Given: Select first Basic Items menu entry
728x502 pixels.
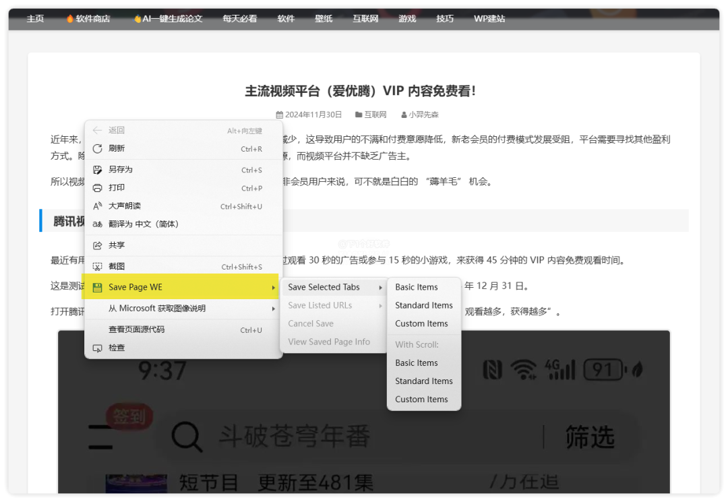Looking at the screenshot, I should 417,287.
